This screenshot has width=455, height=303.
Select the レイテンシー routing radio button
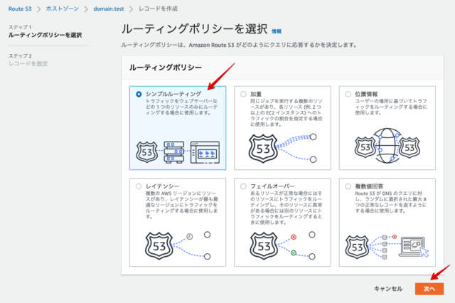pos(139,186)
